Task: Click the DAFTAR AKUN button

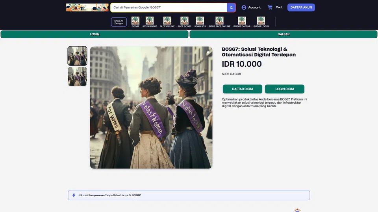Action: click(301, 7)
